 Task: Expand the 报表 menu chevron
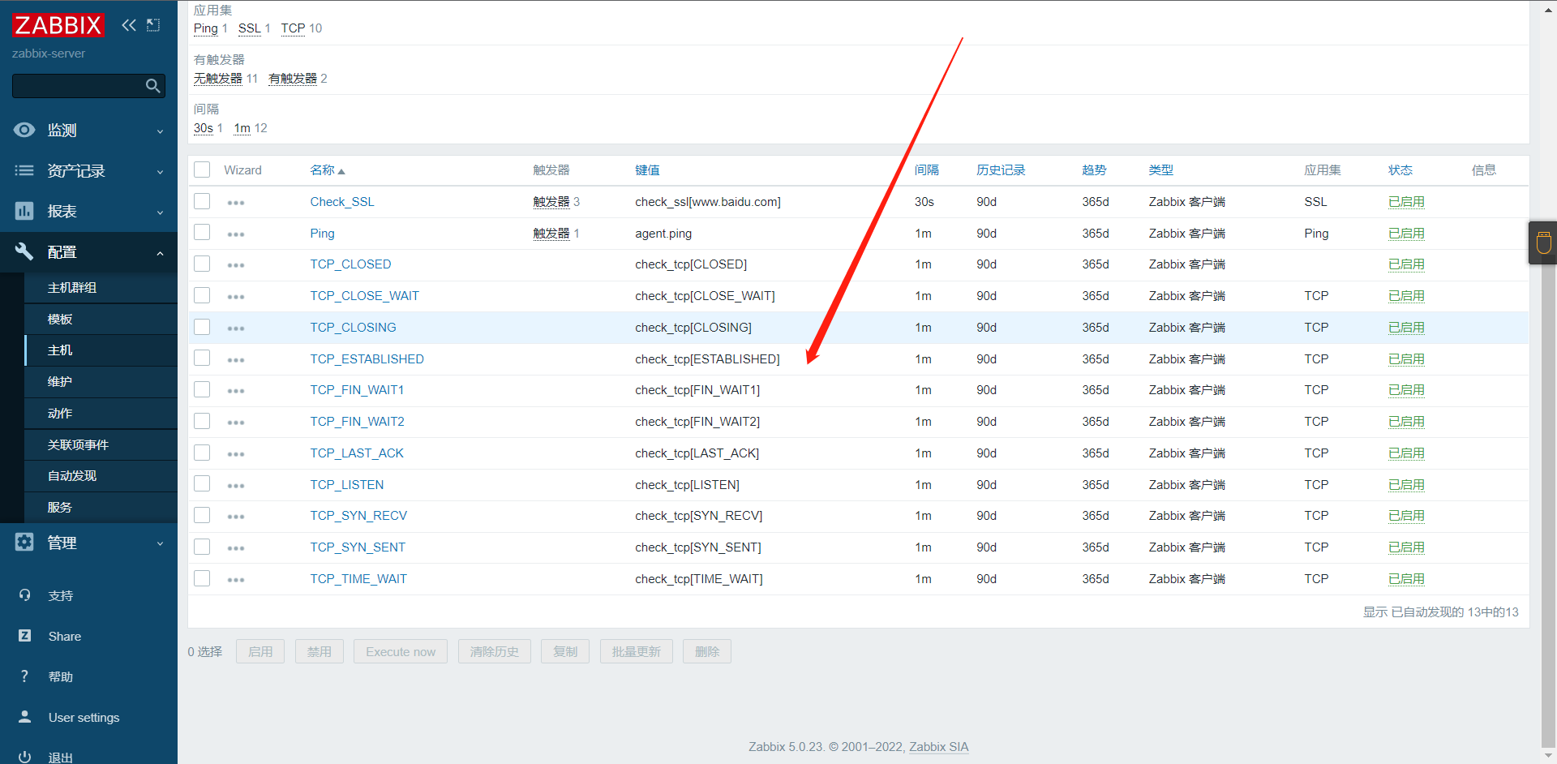(x=160, y=212)
